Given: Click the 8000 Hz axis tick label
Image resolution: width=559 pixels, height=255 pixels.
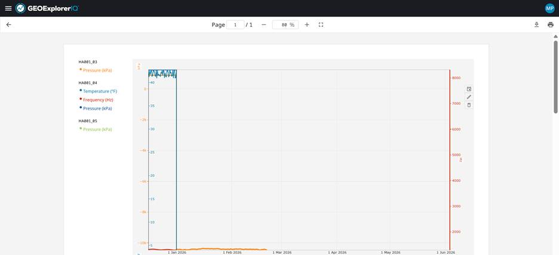Looking at the screenshot, I should click(456, 78).
